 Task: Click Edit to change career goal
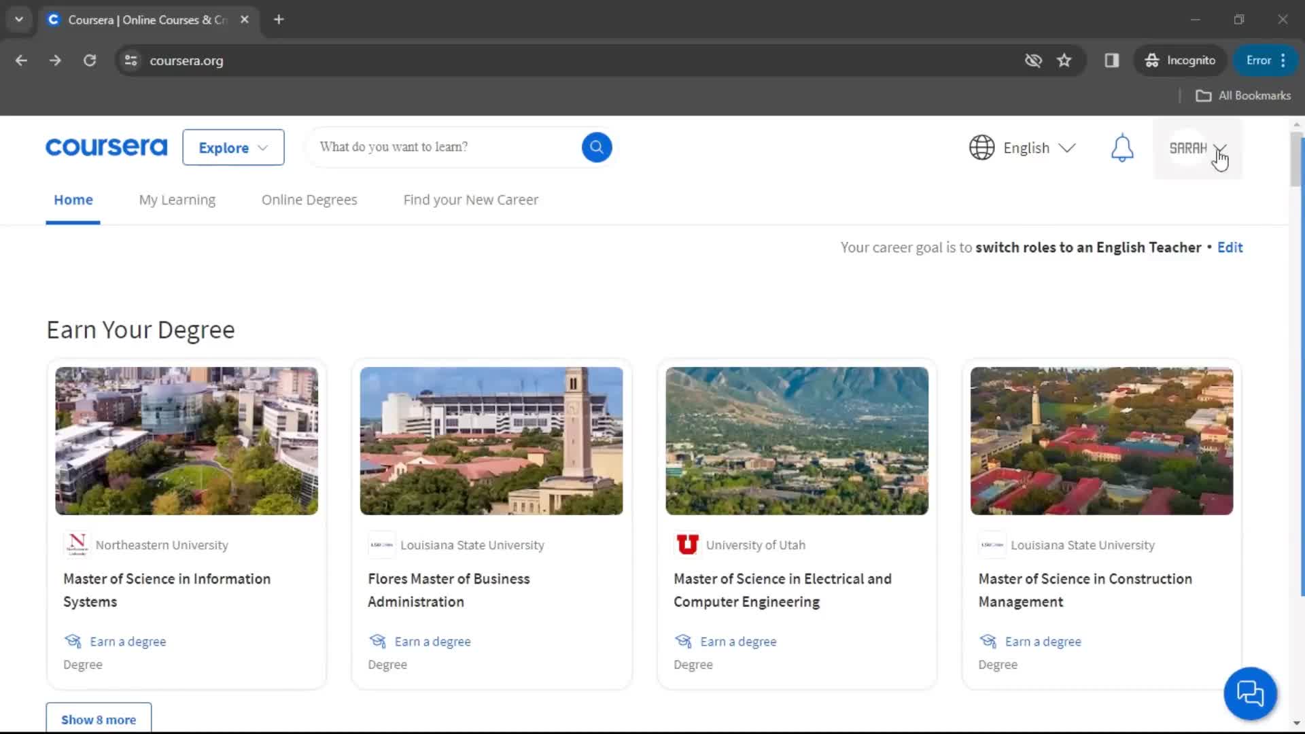(x=1230, y=247)
